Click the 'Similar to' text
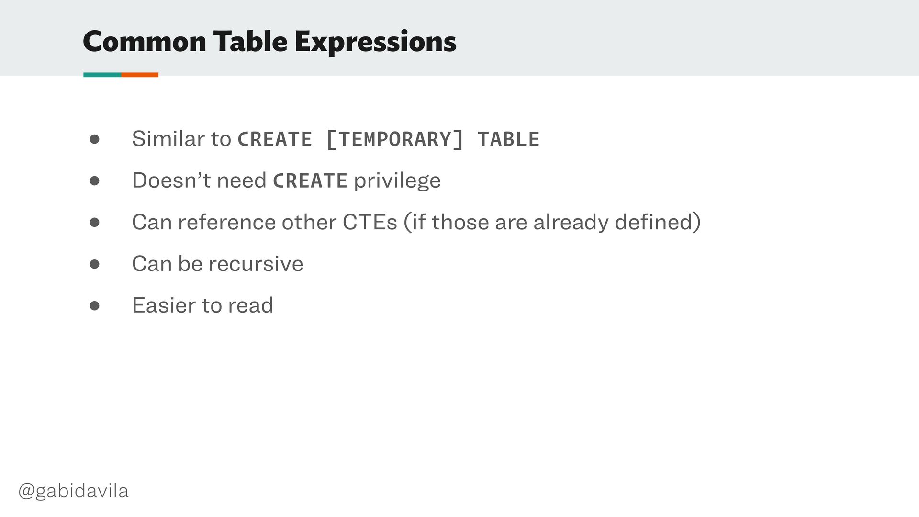The width and height of the screenshot is (919, 517). tap(181, 139)
